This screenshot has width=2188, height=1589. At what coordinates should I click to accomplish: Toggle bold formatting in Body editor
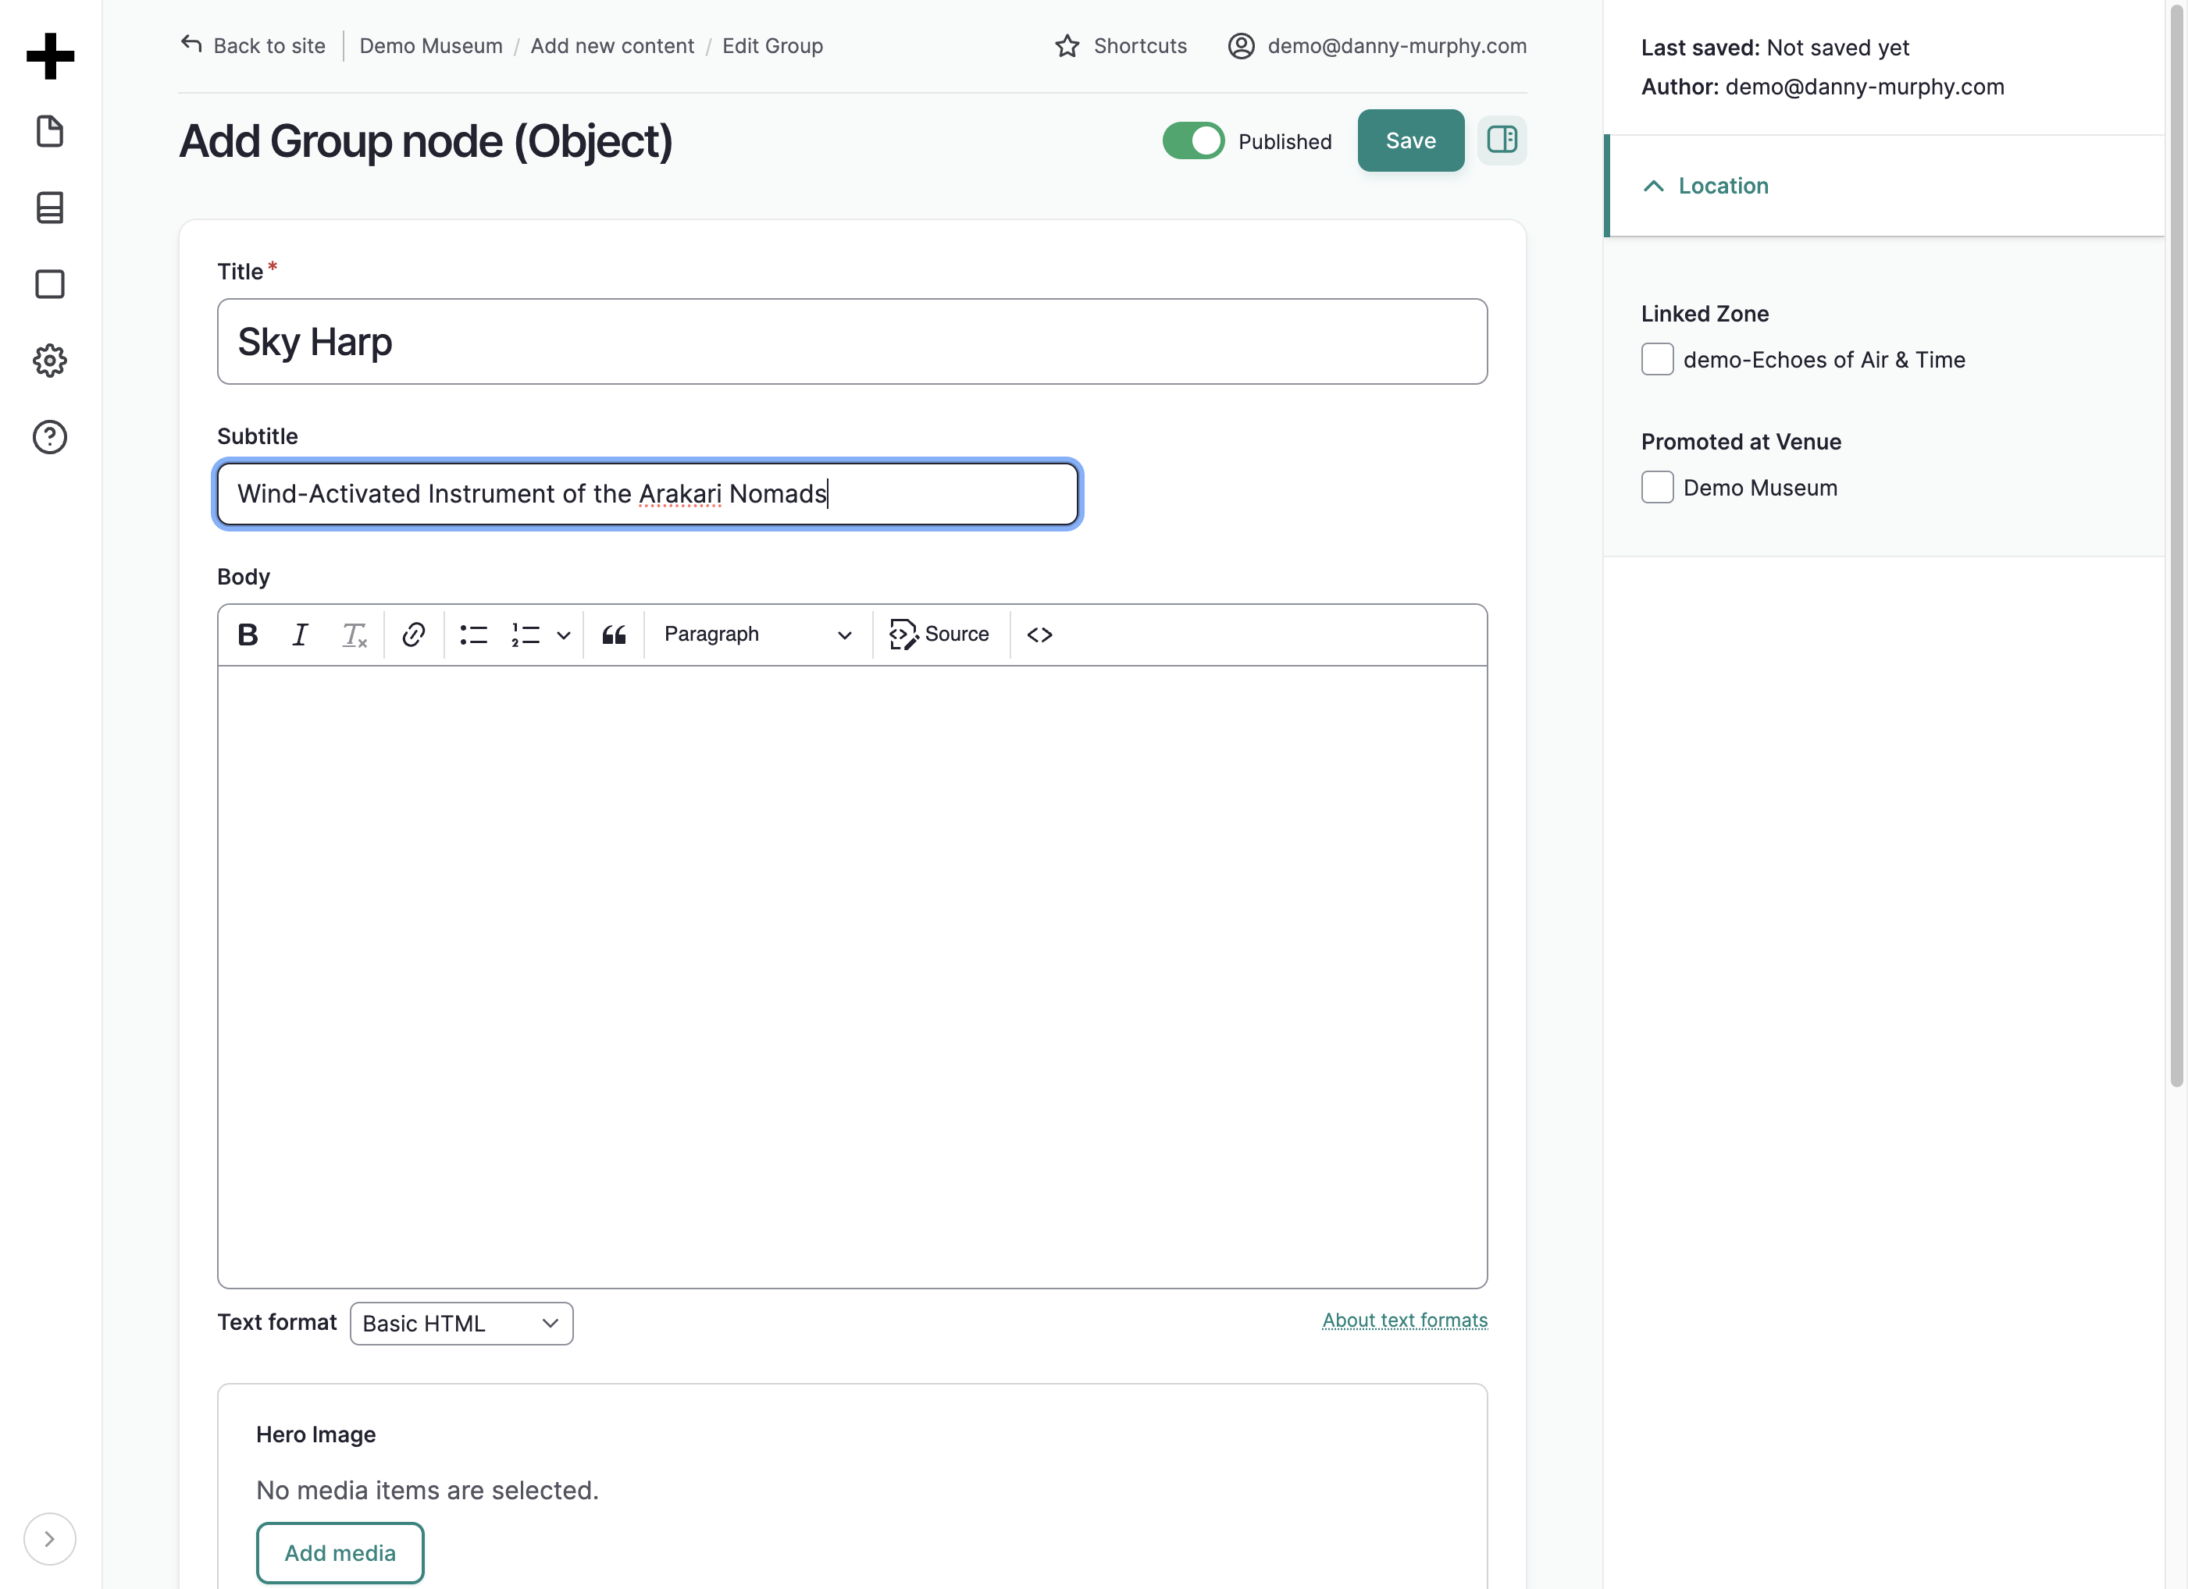(248, 635)
